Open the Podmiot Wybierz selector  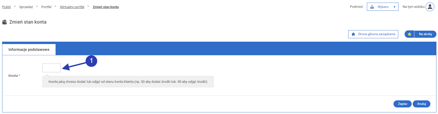tap(383, 7)
